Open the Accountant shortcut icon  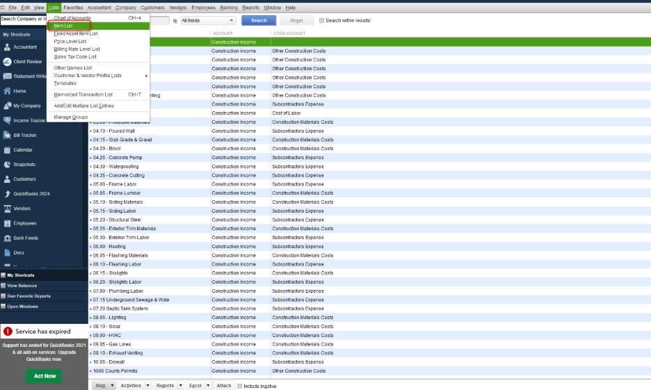7,47
